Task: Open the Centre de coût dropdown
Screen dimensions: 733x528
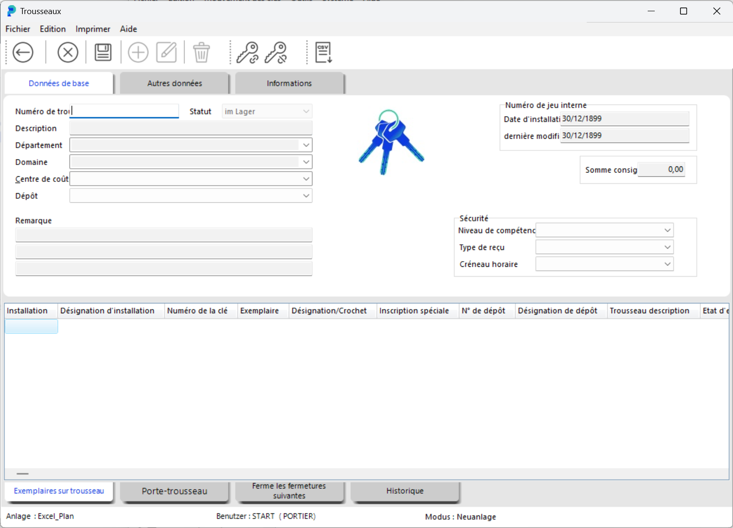Action: coord(306,179)
